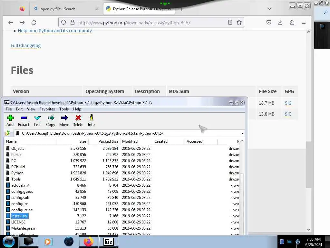
Task: Open the File menu in 7-Zip
Action: coord(9,109)
